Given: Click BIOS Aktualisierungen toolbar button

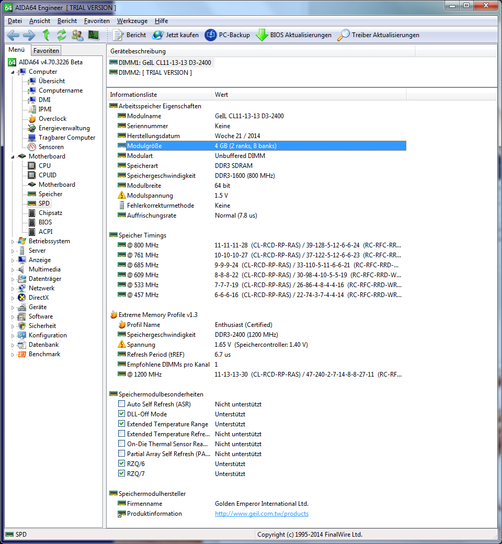Looking at the screenshot, I should [293, 35].
